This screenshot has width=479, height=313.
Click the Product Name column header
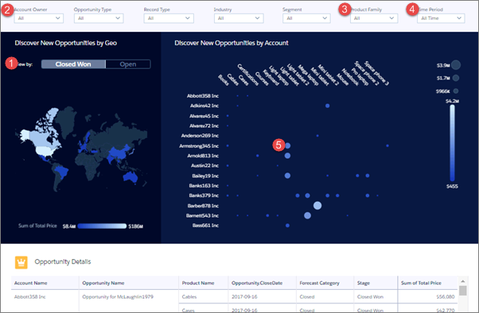coord(198,283)
